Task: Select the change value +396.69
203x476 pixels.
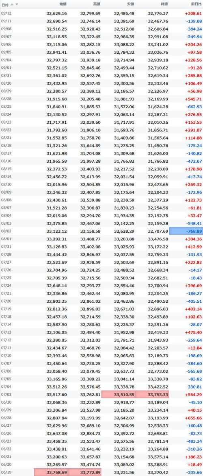Action: click(x=193, y=286)
